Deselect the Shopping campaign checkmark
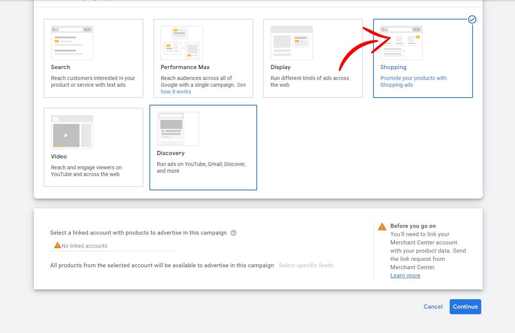This screenshot has height=333, width=515. point(472,20)
